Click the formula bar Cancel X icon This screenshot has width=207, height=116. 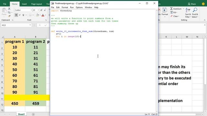(39, 25)
